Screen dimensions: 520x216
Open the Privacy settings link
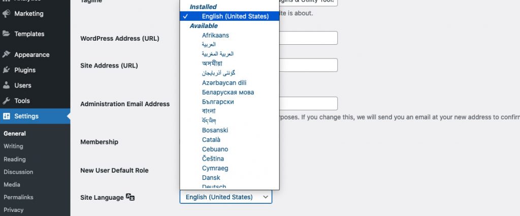coord(13,210)
